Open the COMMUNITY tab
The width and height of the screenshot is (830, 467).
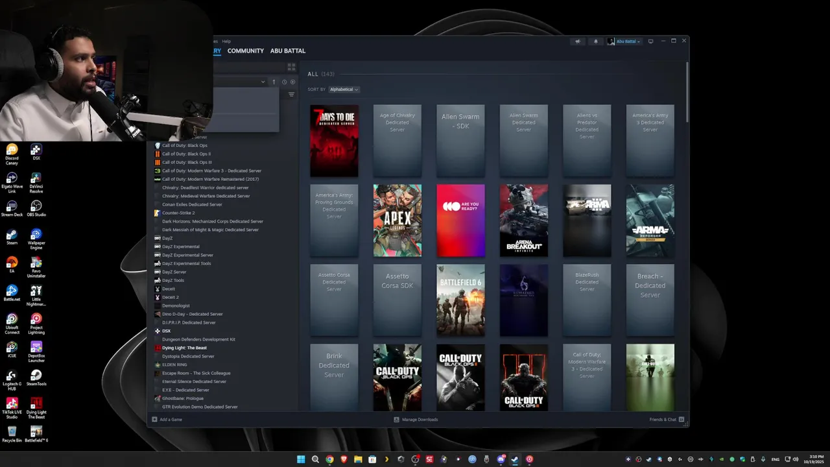[x=245, y=51]
